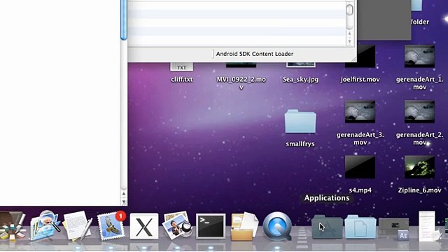Viewport: 448px width, 252px height.
Task: Click the white left window's scroll down arrow
Action: click(x=124, y=202)
